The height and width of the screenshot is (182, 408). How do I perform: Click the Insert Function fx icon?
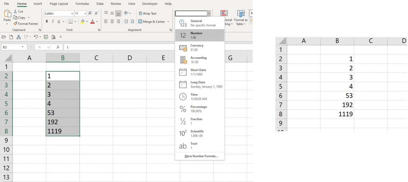click(58, 47)
